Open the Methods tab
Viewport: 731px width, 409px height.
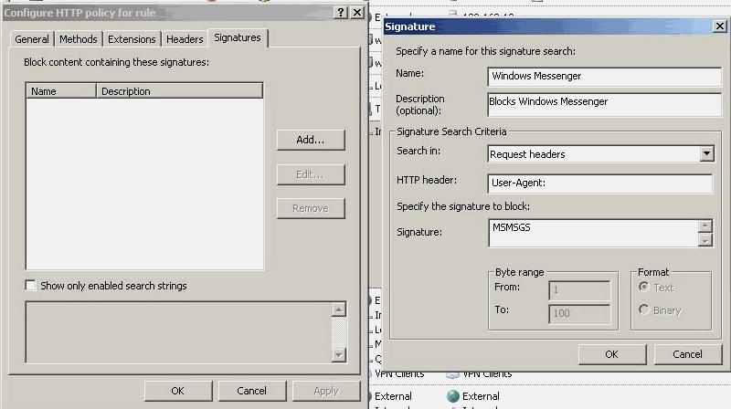pos(79,39)
